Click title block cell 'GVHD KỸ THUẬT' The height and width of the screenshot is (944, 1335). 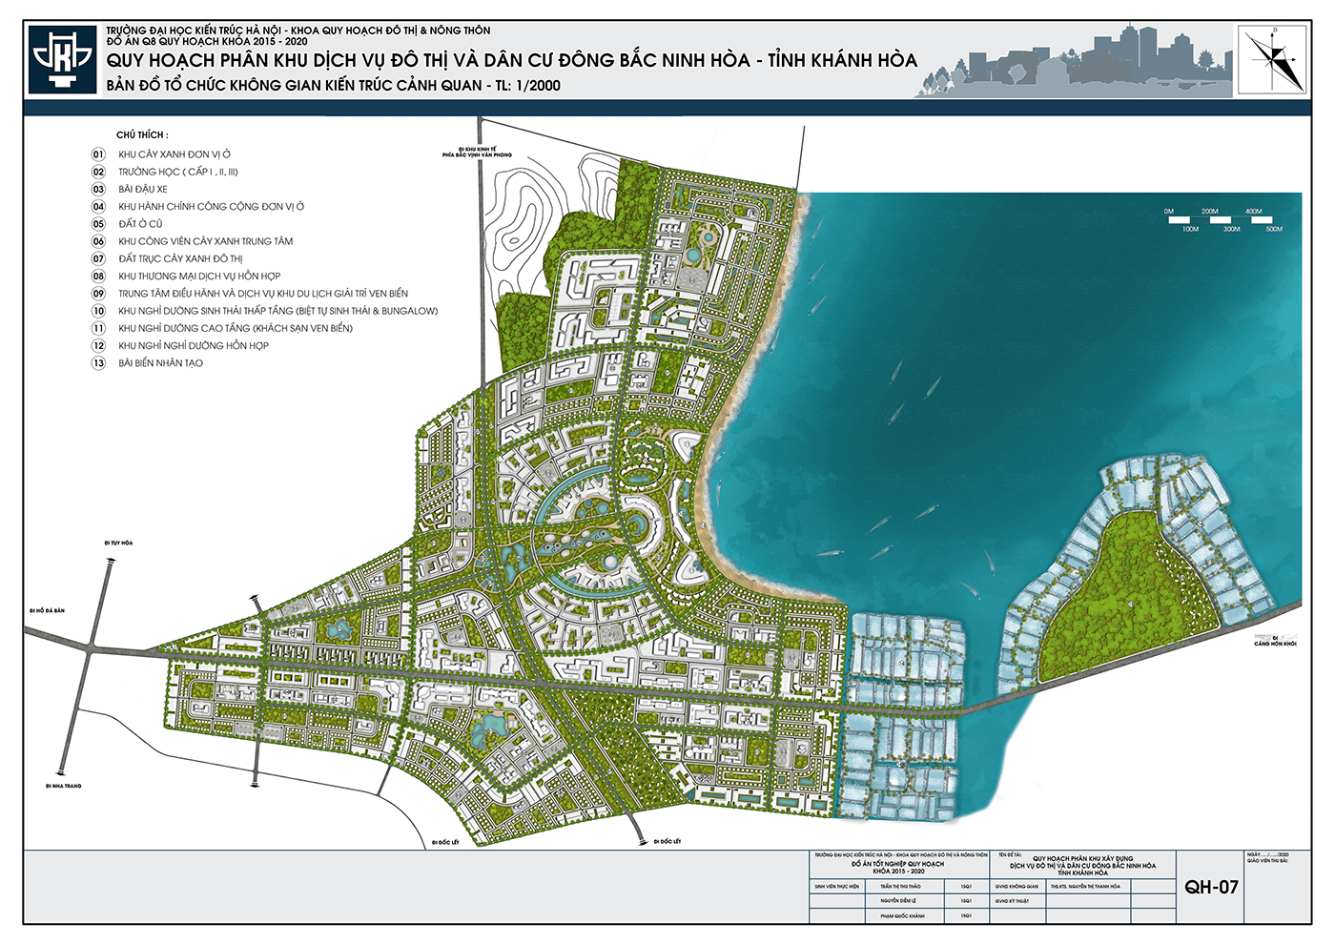point(1012,901)
